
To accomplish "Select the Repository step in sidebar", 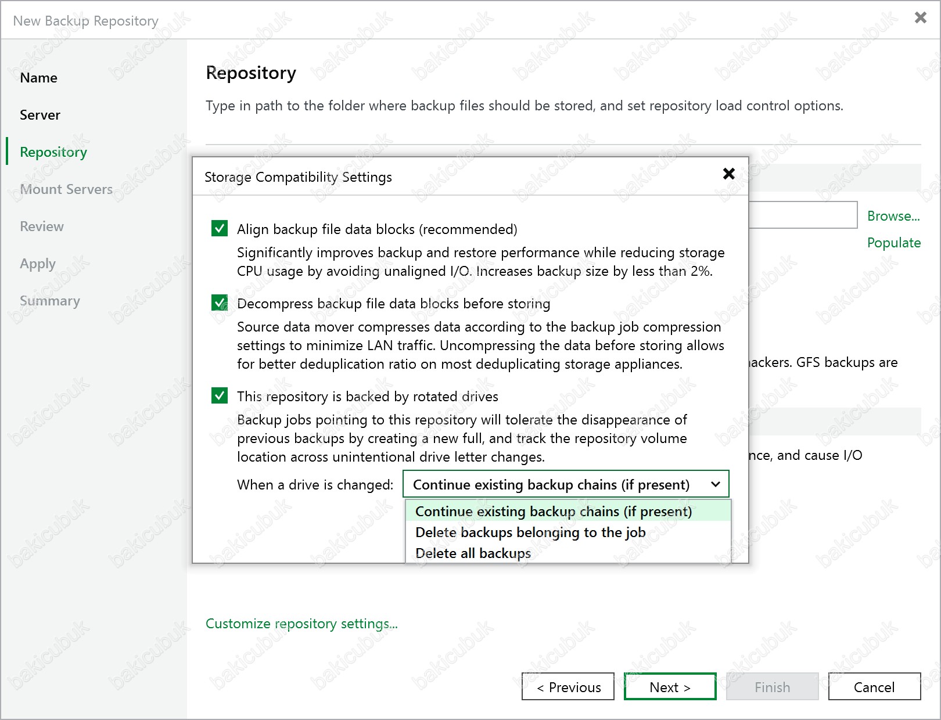I will point(53,152).
